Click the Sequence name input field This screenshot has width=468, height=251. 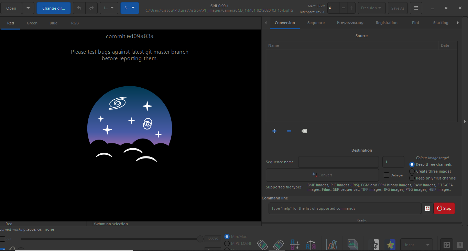tap(338, 162)
